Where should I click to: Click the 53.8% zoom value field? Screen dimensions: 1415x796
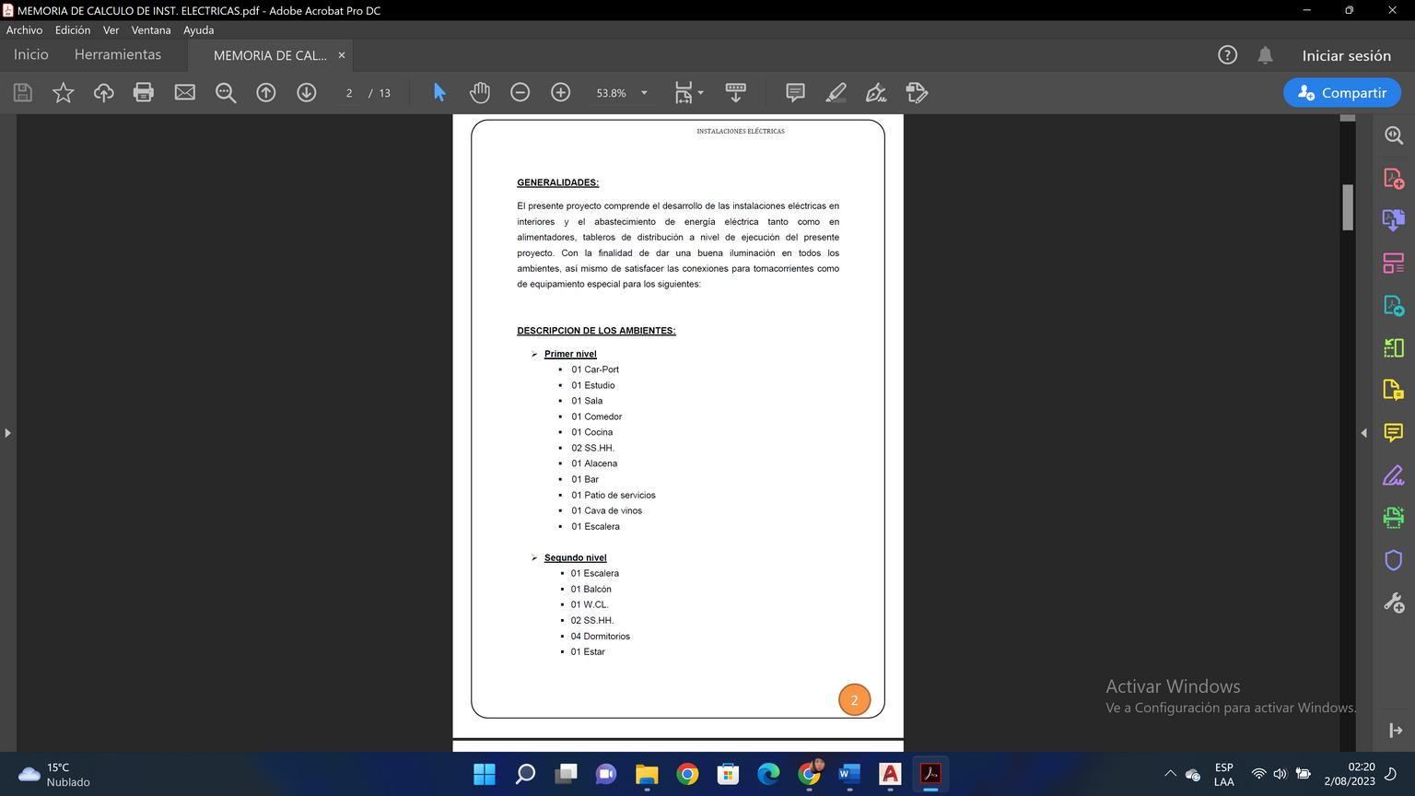(x=611, y=93)
